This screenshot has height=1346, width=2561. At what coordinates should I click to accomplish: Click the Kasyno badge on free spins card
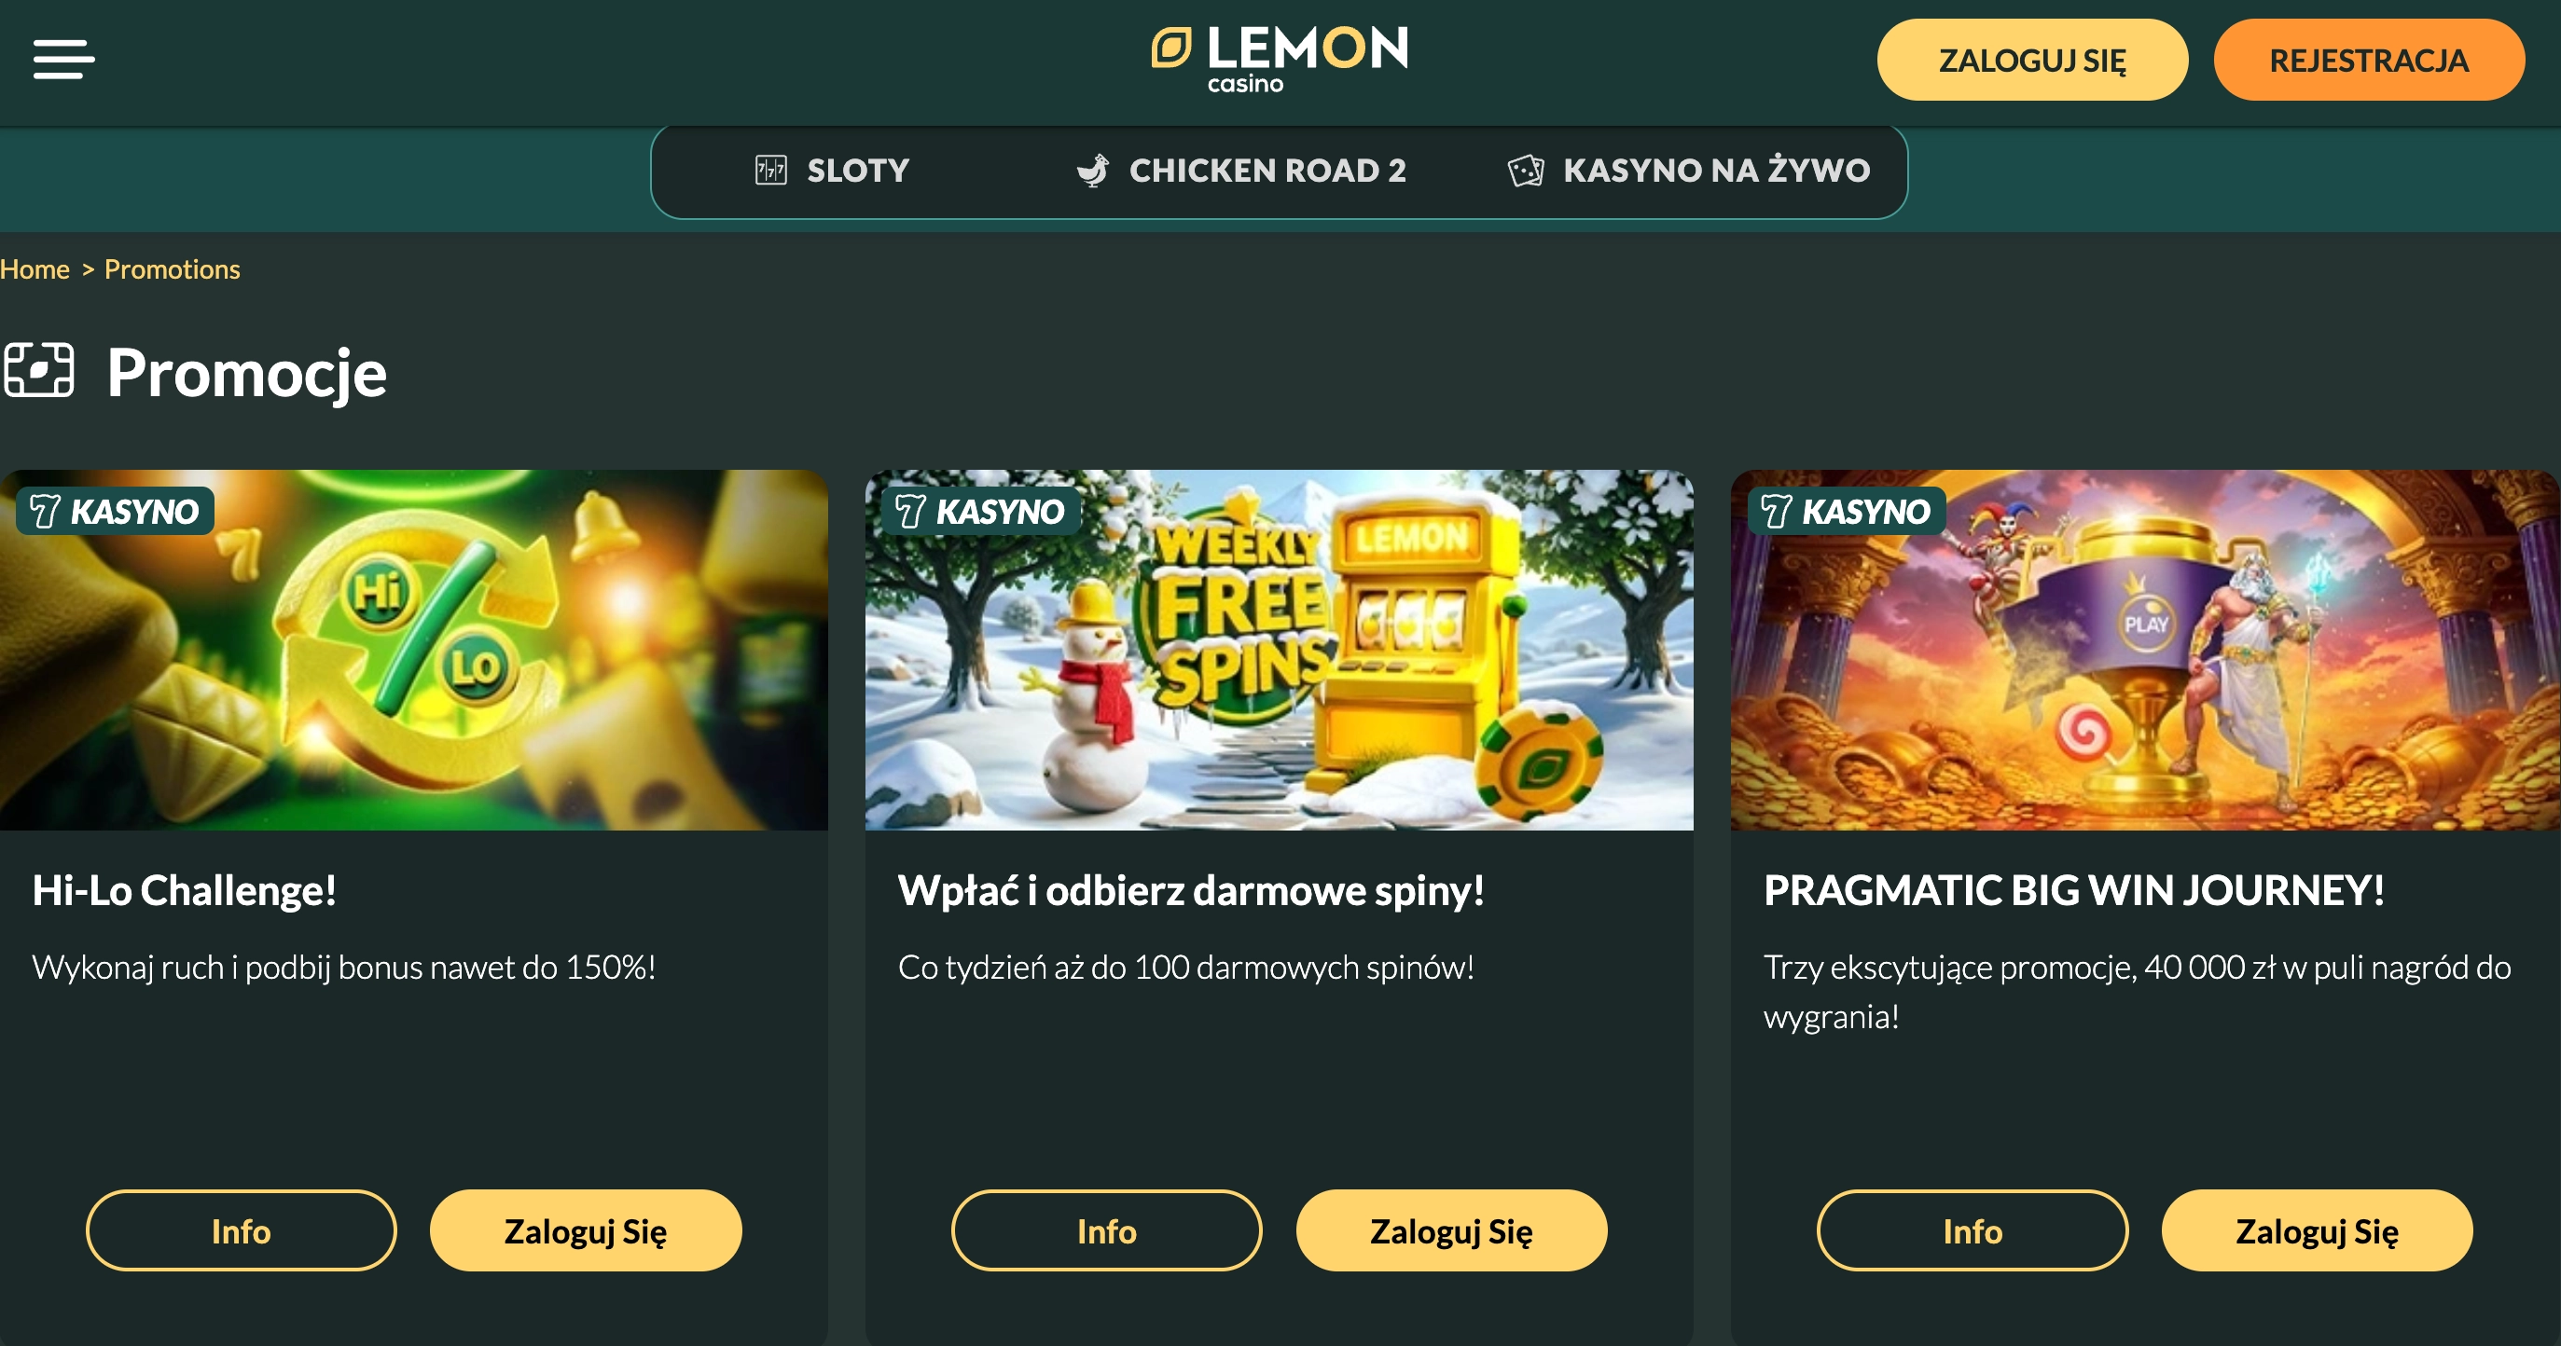(980, 511)
